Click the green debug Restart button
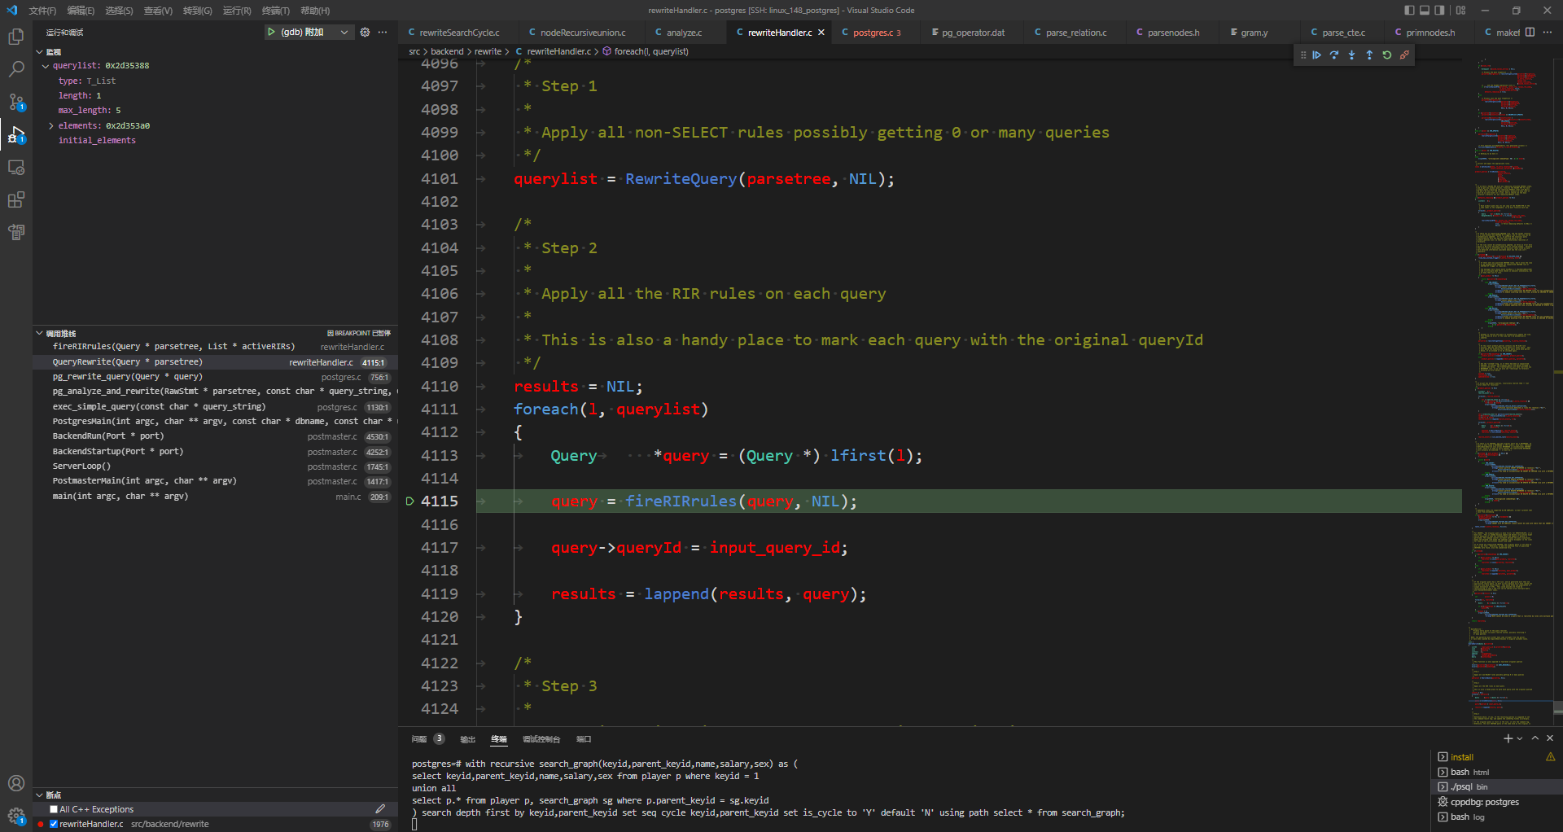The image size is (1563, 832). pyautogui.click(x=1387, y=55)
